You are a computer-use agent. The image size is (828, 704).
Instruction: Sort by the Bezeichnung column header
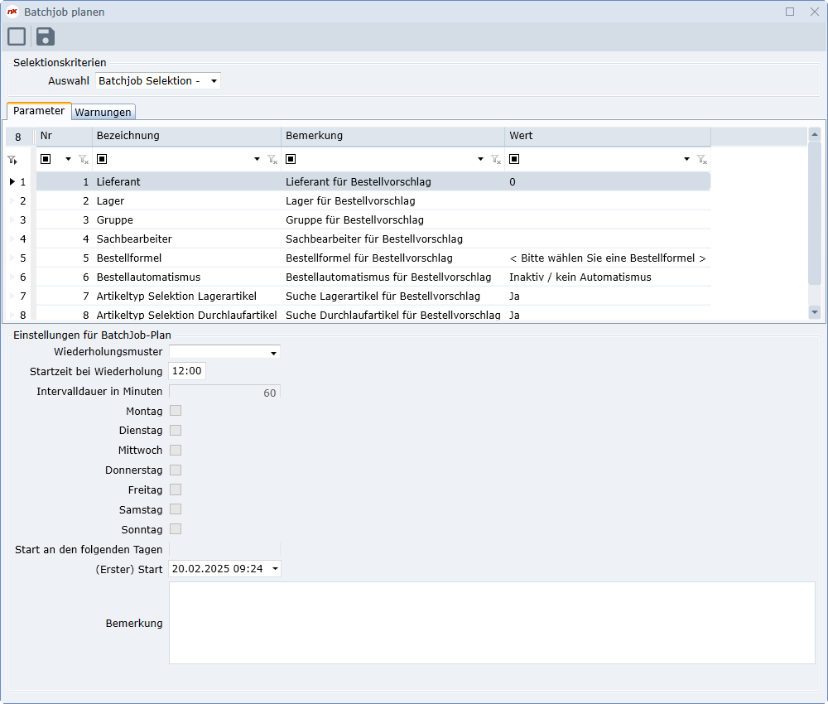[x=186, y=136]
